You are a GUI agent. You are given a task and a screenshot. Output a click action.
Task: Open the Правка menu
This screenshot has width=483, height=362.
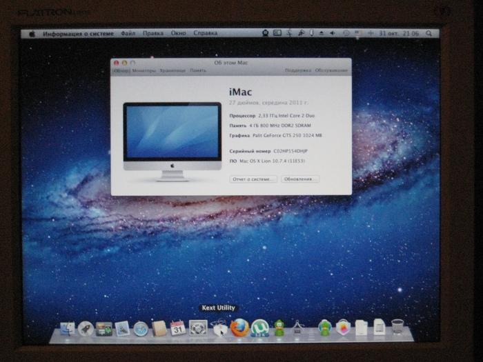tap(152, 33)
